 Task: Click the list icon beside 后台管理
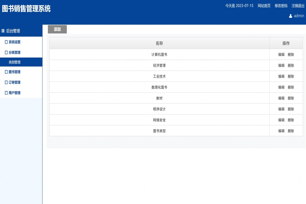(x=3, y=31)
